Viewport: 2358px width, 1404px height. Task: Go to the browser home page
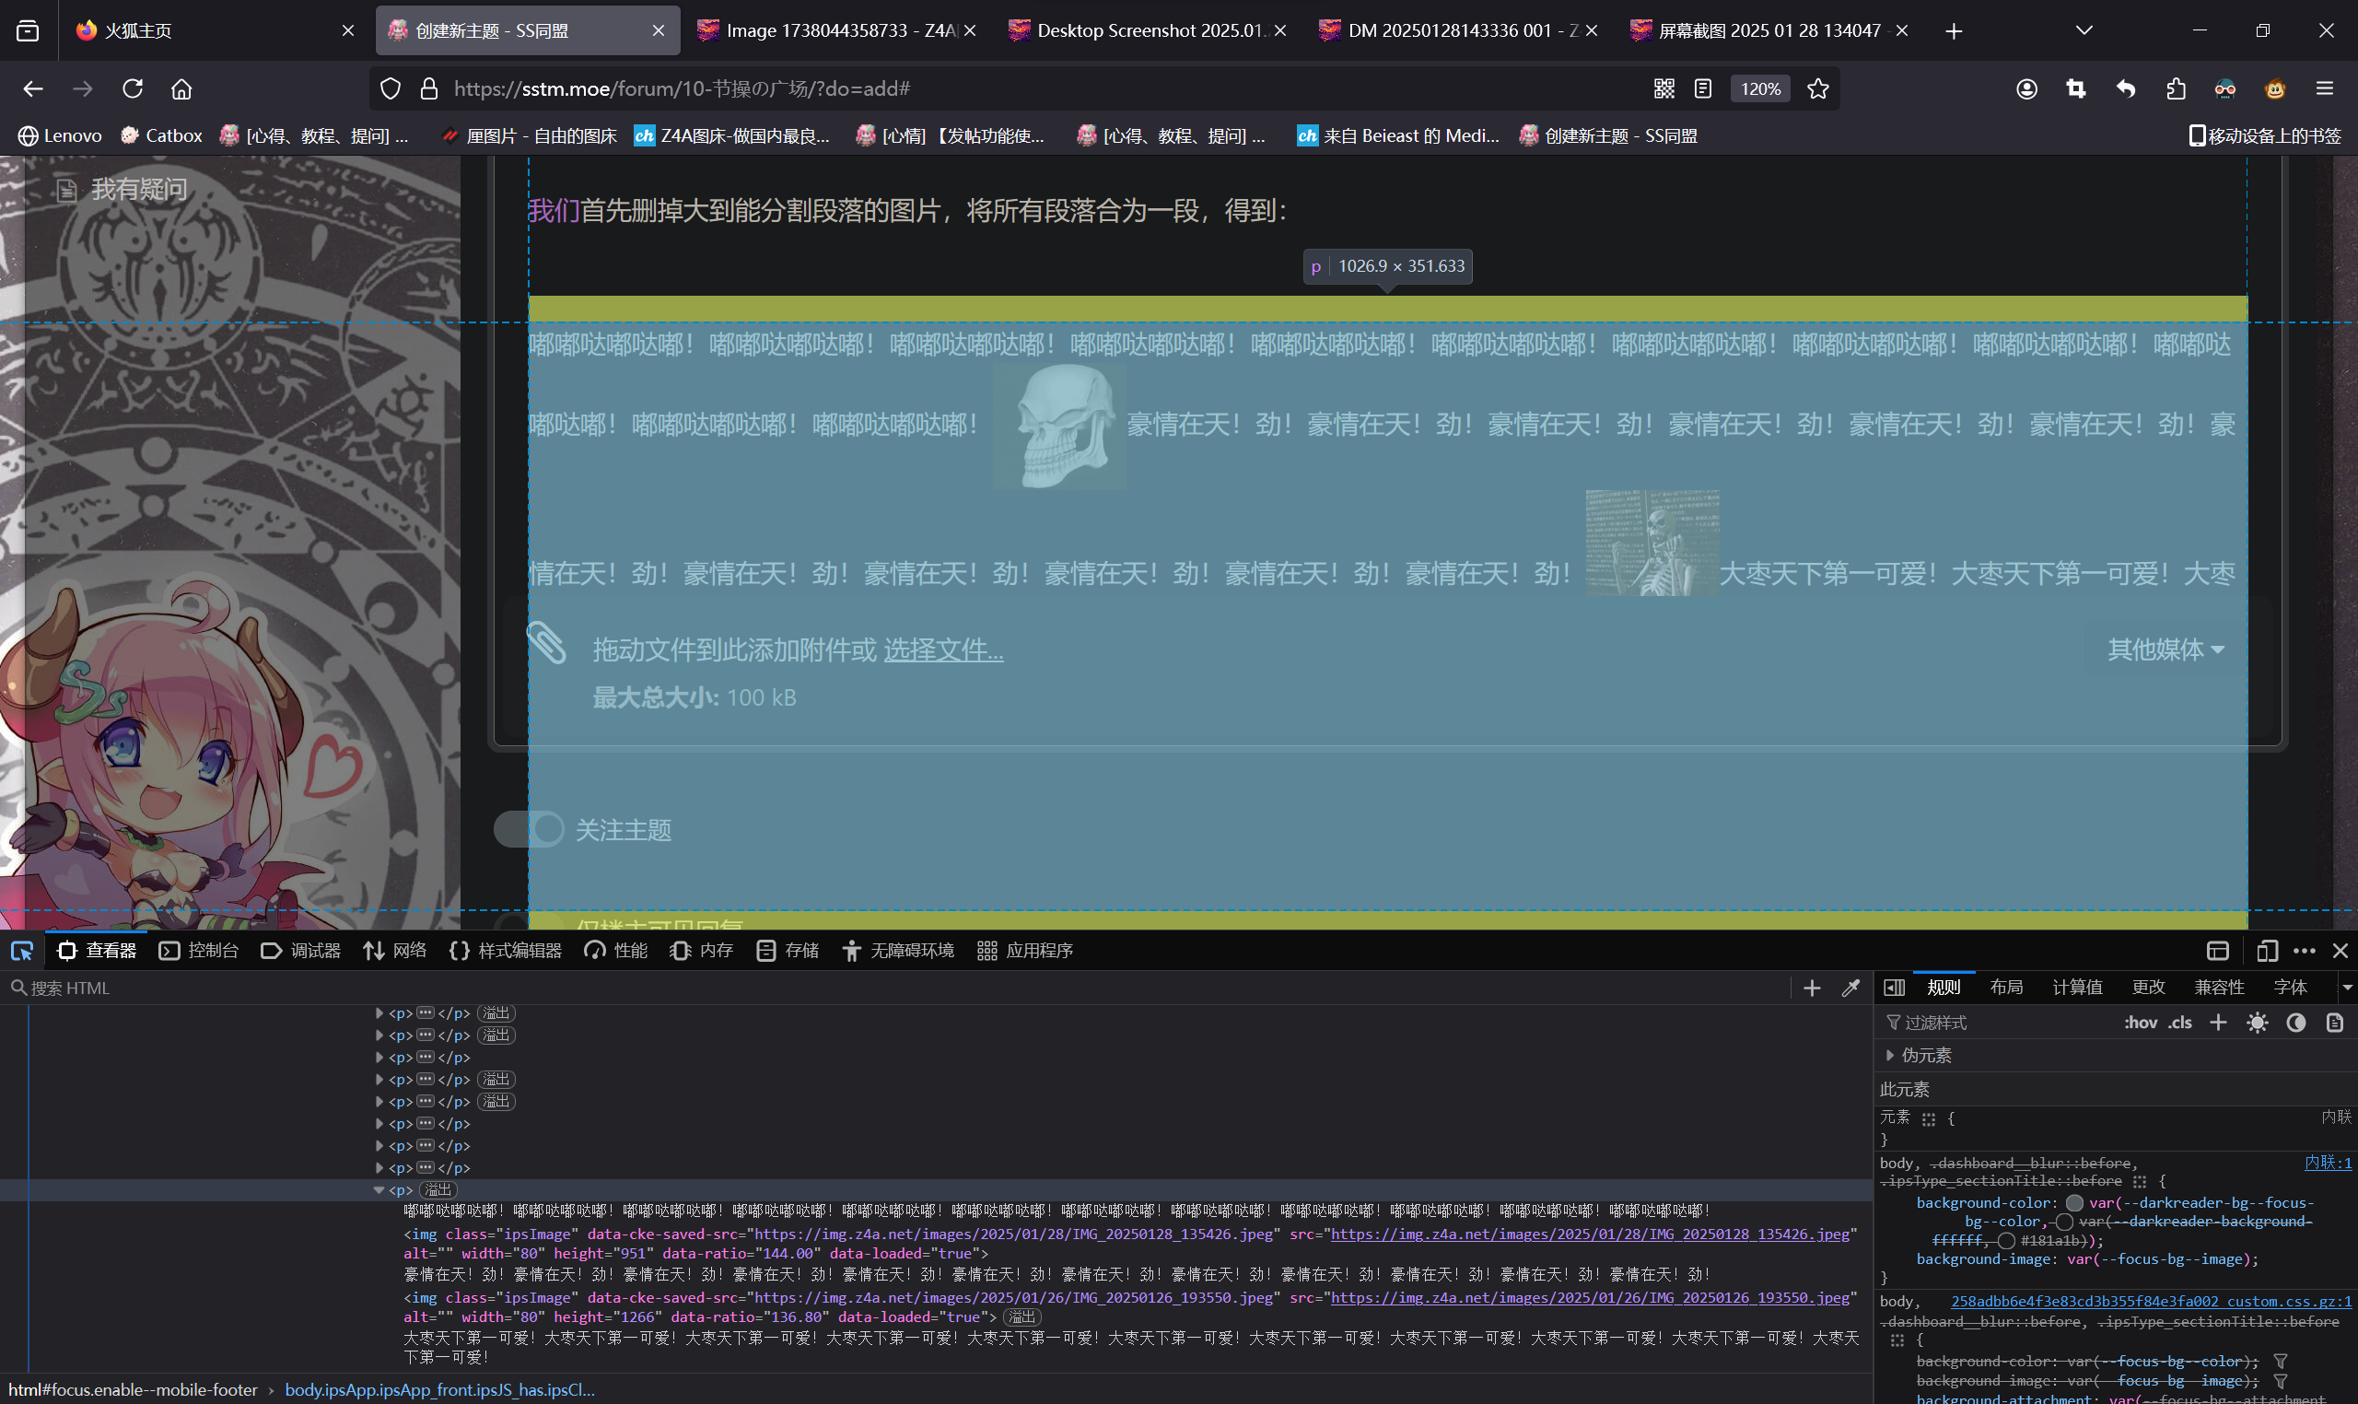tap(181, 89)
